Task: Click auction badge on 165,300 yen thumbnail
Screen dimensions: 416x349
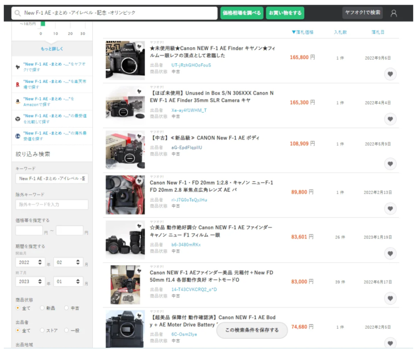Action: click(x=139, y=91)
